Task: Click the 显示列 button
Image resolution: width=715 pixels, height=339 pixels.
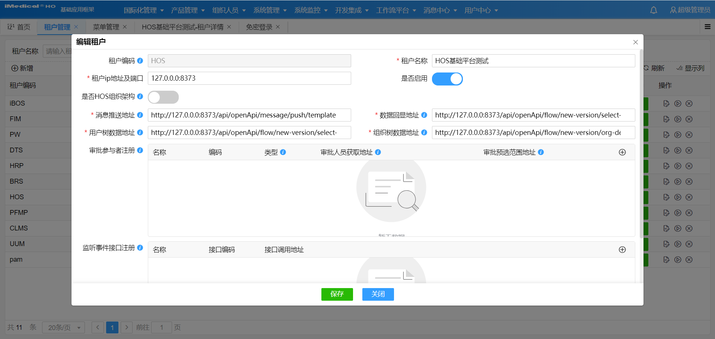Action: [x=690, y=68]
